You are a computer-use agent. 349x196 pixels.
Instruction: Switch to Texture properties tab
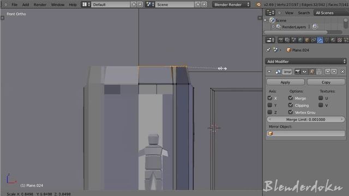340,40
